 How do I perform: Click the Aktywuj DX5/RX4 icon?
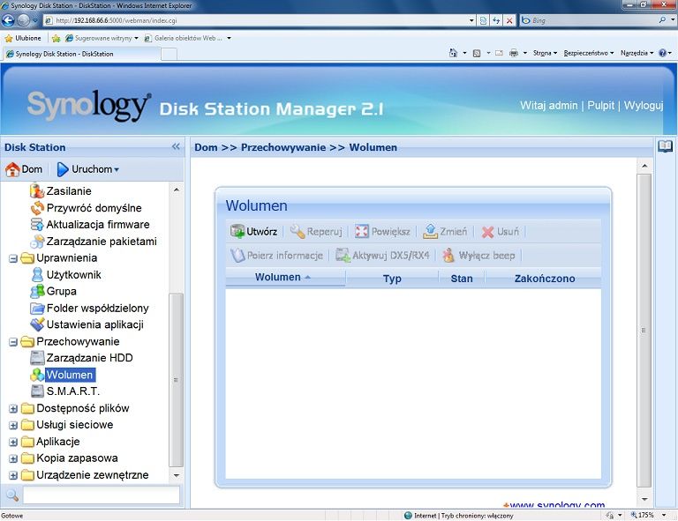(x=343, y=256)
